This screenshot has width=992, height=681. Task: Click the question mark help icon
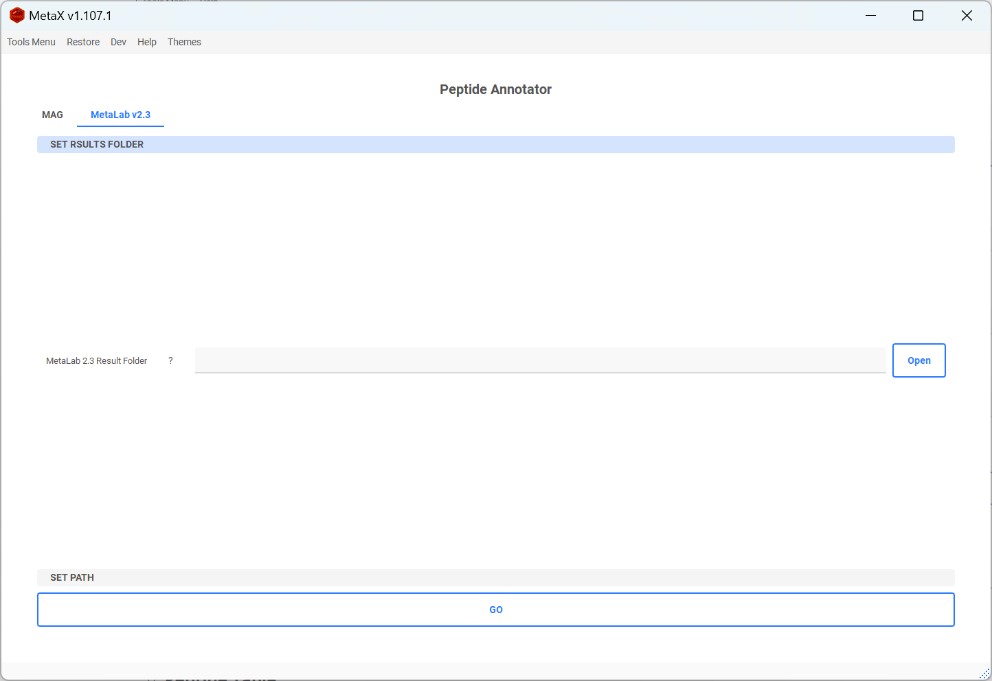pyautogui.click(x=170, y=360)
